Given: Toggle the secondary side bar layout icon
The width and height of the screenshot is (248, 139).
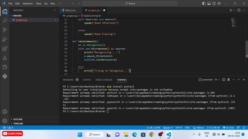Looking at the screenshot, I should [x=214, y=3].
